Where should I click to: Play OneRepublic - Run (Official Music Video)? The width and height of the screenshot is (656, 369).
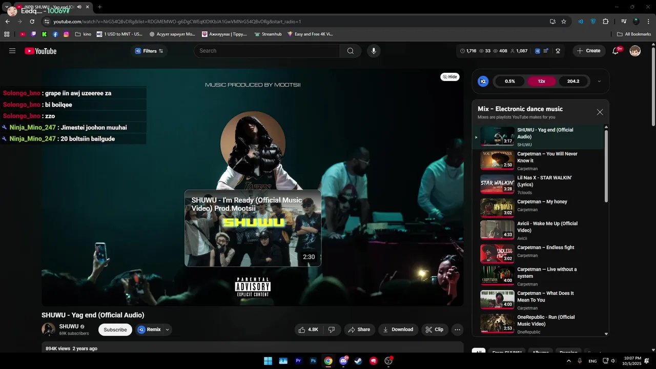tap(538, 324)
